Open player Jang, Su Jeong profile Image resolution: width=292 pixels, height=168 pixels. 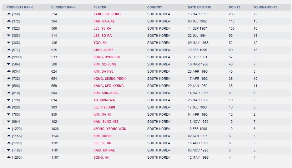[107, 14]
